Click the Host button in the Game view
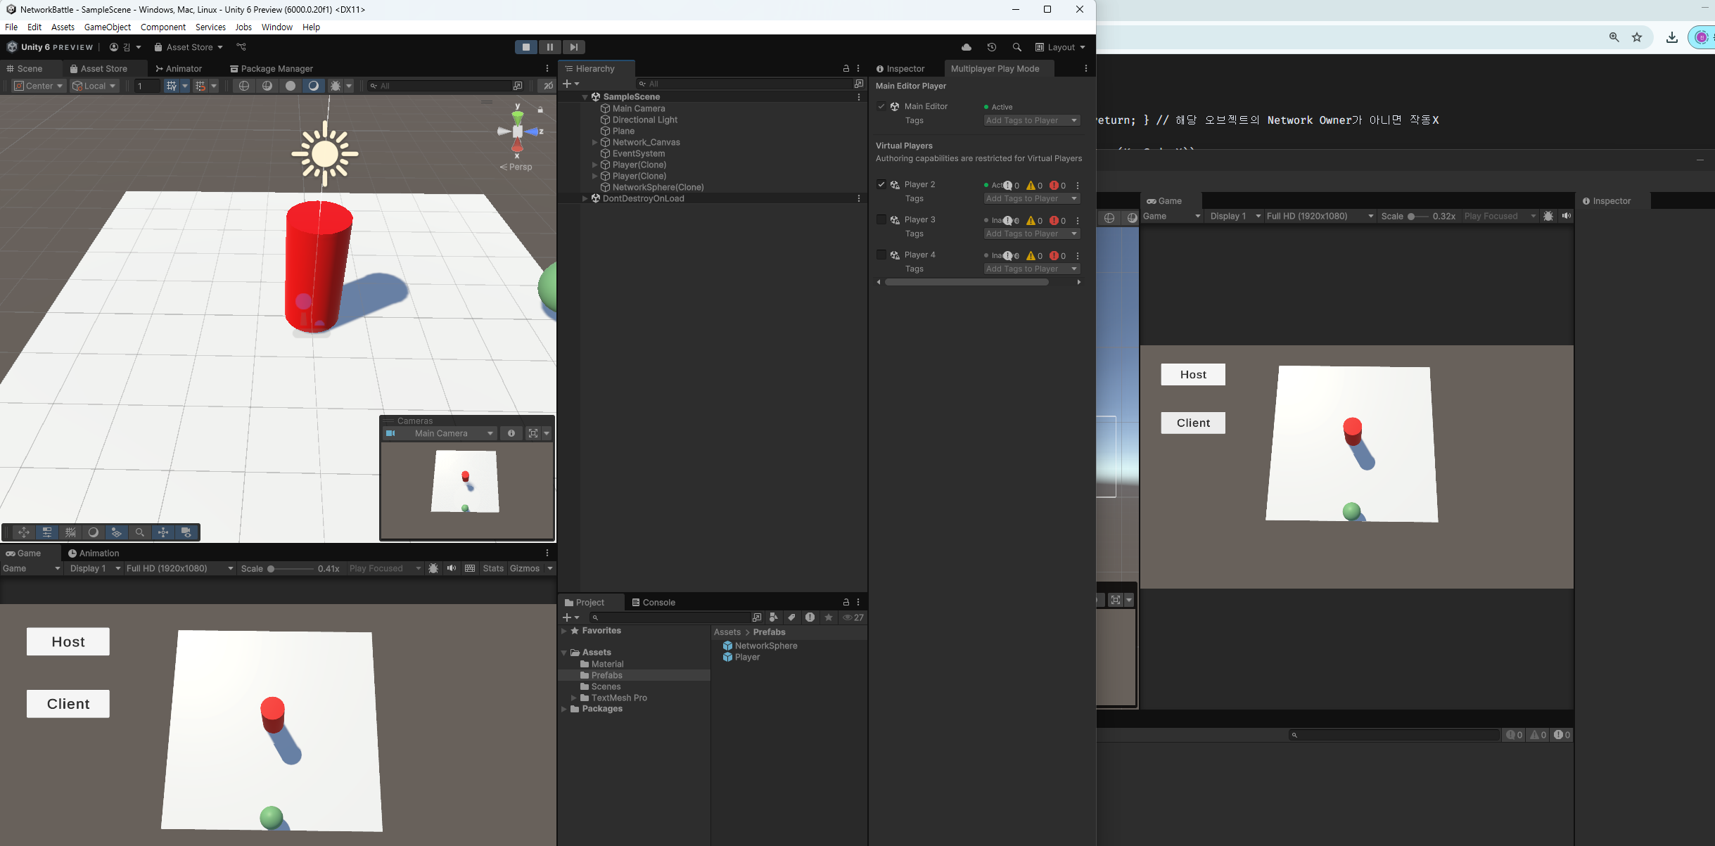Screen dimensions: 1715x846 (68, 641)
